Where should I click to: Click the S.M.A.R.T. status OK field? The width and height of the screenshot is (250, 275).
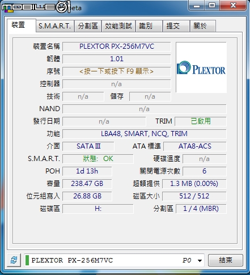tap(98, 159)
